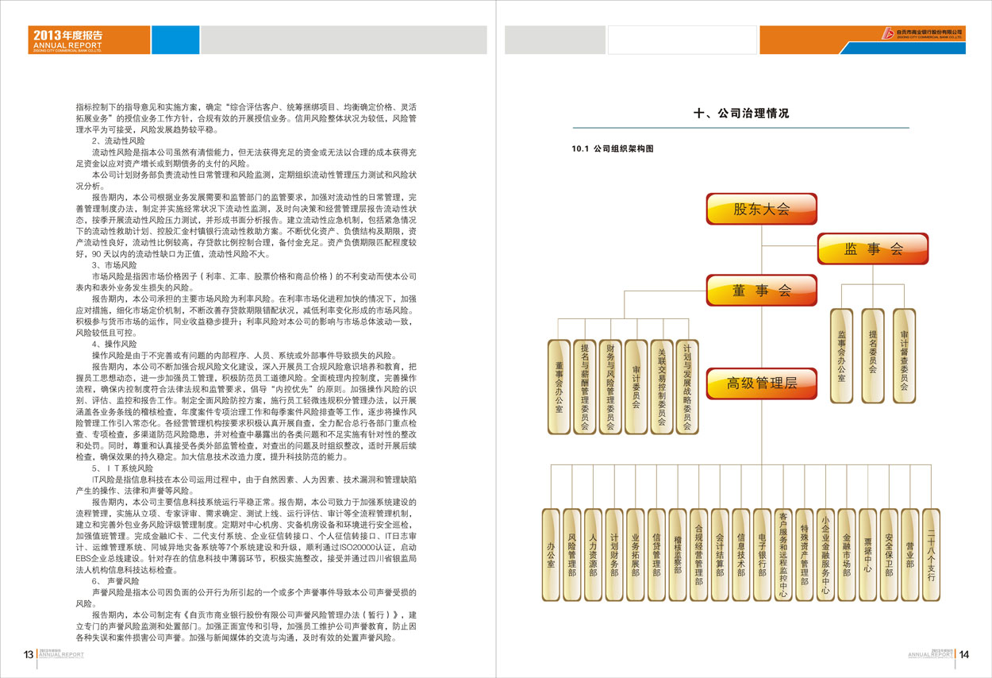The height and width of the screenshot is (678, 992).
Task: Select the 股东大会 box in org chart
Action: [x=761, y=210]
